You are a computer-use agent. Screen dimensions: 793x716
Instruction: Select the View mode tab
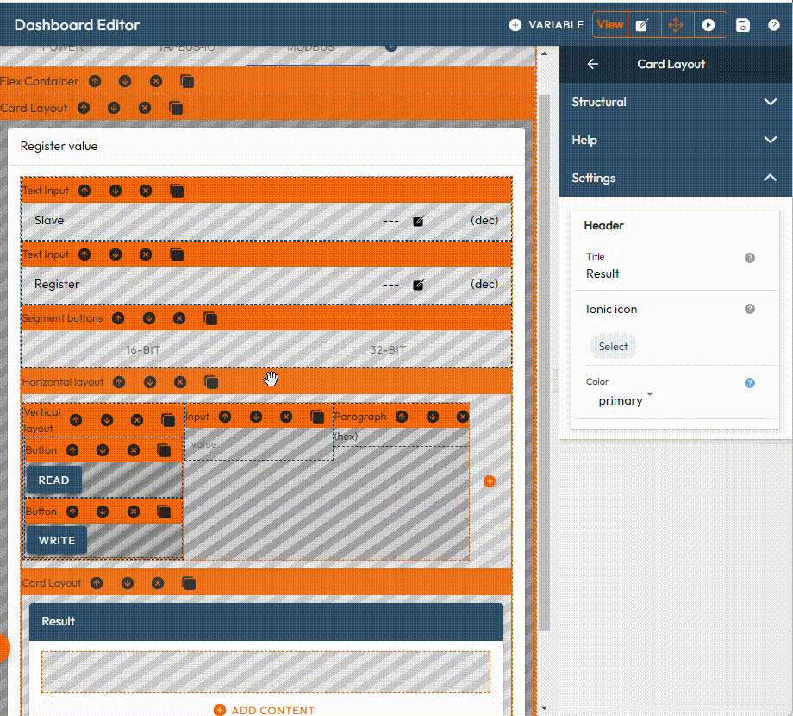(610, 24)
